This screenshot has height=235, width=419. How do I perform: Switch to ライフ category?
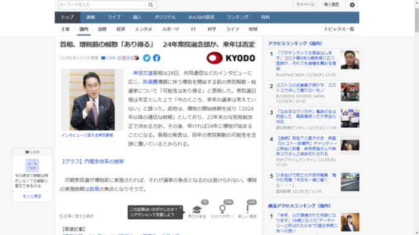pyautogui.click(x=233, y=29)
